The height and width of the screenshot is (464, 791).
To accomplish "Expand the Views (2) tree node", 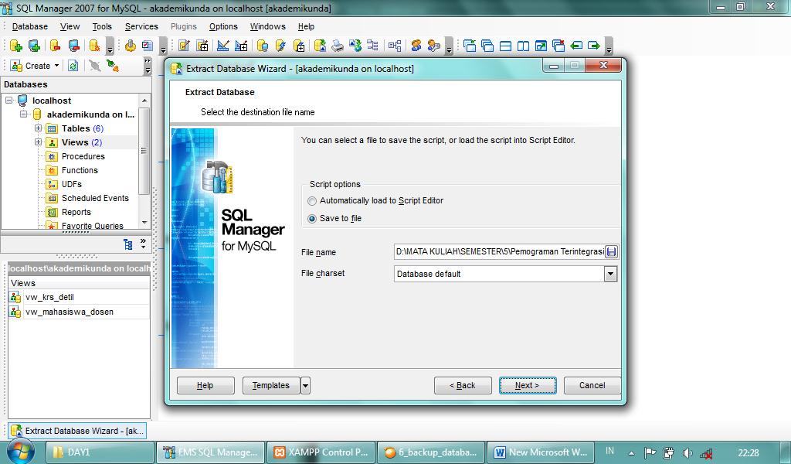I will (x=39, y=142).
